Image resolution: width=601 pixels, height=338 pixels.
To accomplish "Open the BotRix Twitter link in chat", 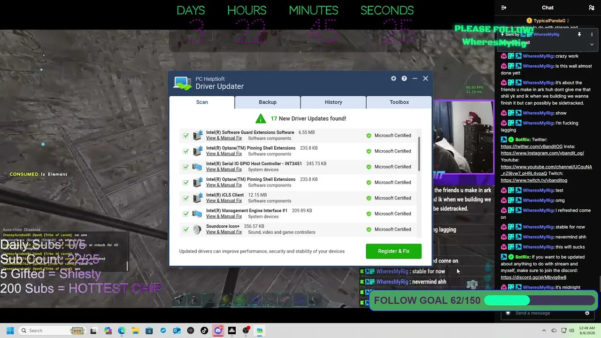I will [x=532, y=146].
